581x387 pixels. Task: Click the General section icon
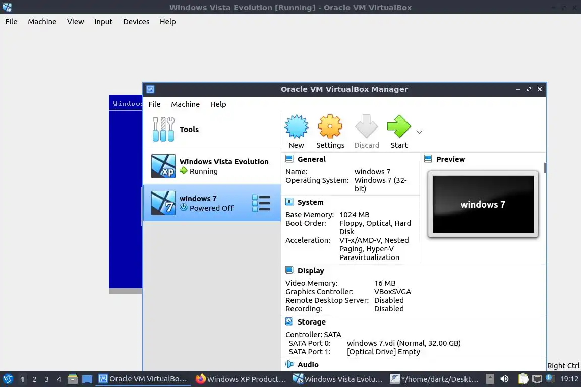point(289,159)
